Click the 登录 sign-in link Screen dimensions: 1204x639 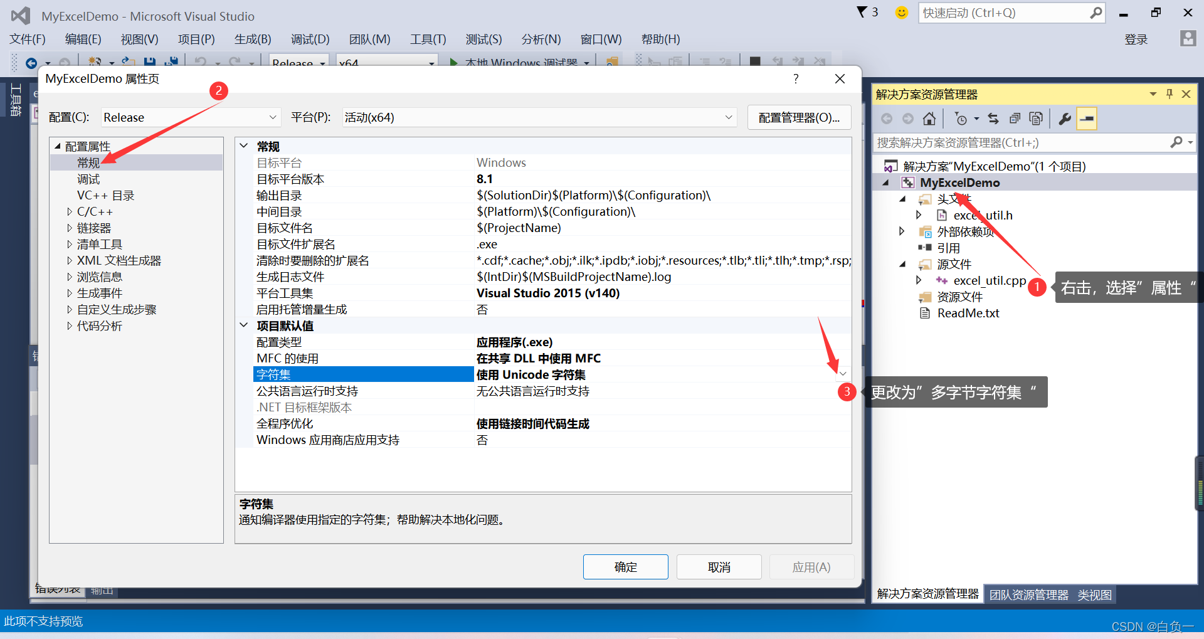tap(1136, 40)
